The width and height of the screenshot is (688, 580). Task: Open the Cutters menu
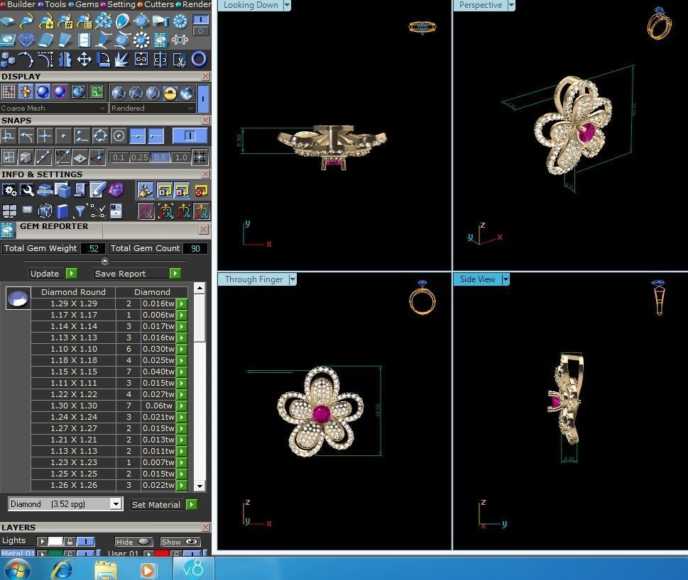click(x=156, y=4)
